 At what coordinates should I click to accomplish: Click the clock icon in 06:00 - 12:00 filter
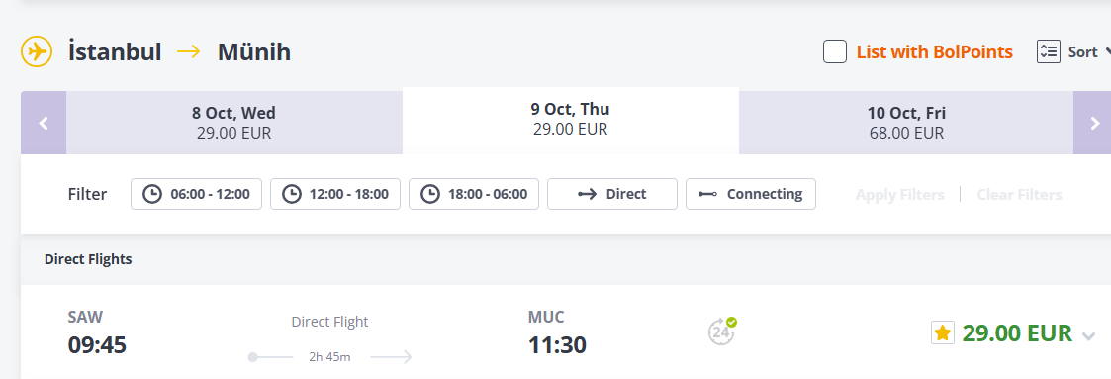(x=152, y=194)
